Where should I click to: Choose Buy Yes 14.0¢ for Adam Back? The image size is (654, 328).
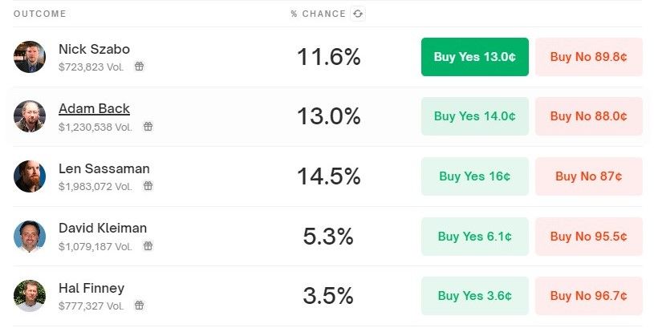[x=474, y=116]
